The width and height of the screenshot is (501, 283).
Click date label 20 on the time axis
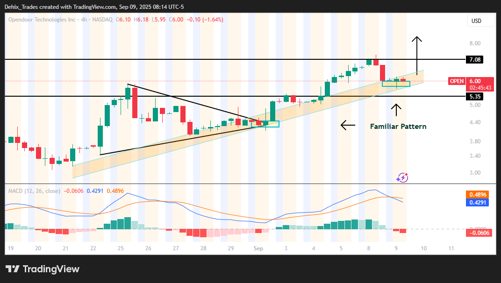(x=38, y=248)
